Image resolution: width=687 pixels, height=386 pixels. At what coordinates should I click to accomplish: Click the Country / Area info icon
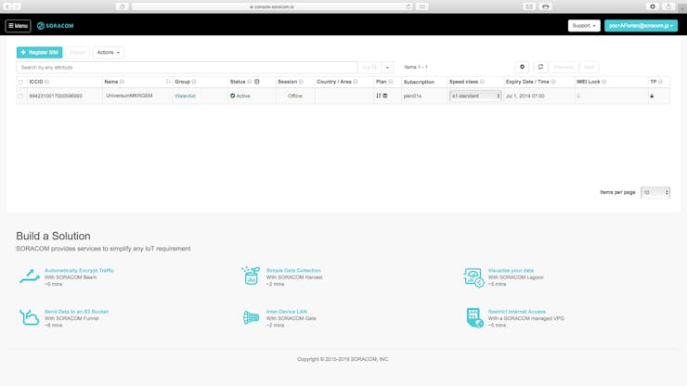pos(356,82)
